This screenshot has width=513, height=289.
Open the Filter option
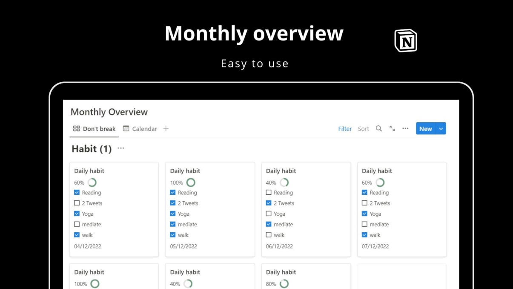tap(345, 129)
